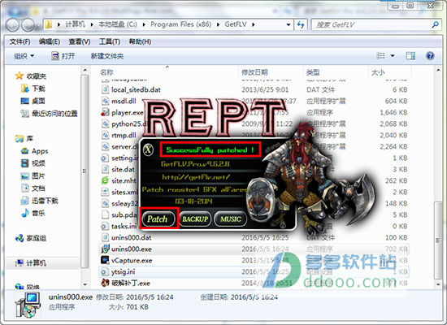Screen dimensions: 447x325
Task: Select the 破解补丁.exe file icon
Action: pos(105,283)
